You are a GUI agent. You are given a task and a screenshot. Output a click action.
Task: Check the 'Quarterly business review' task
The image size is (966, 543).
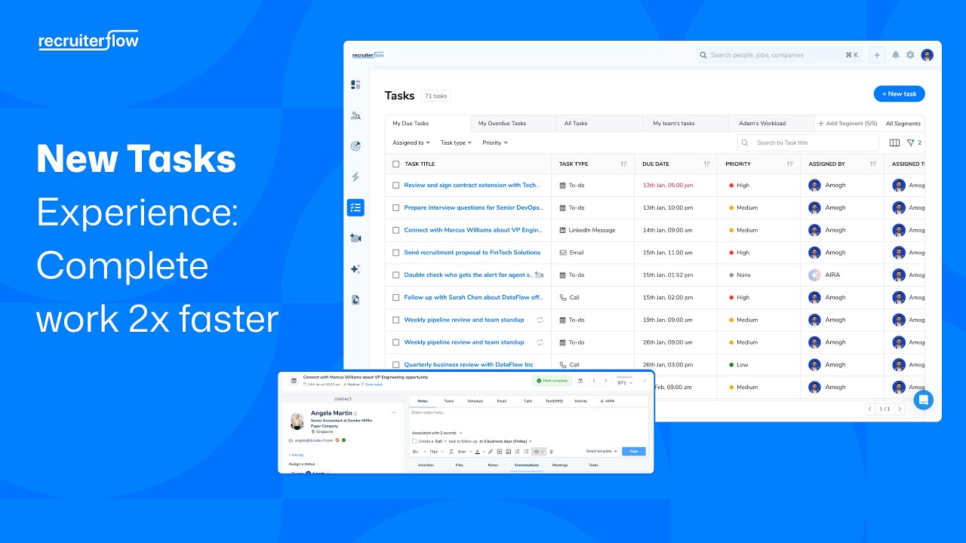395,365
